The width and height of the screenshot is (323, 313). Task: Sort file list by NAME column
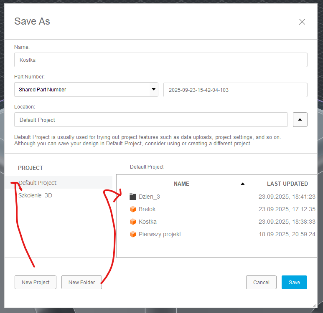181,184
